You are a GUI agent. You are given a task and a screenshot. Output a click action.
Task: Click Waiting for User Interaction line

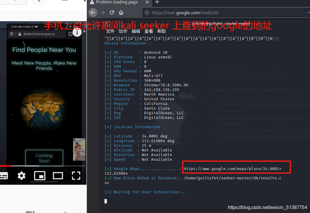click(145, 192)
